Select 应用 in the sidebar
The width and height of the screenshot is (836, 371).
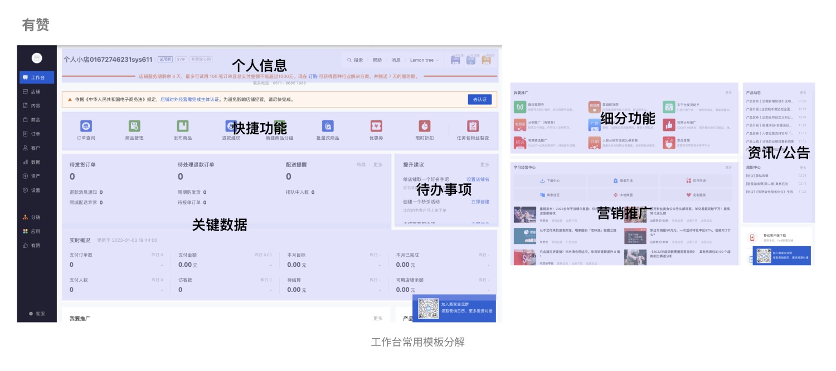[x=31, y=231]
